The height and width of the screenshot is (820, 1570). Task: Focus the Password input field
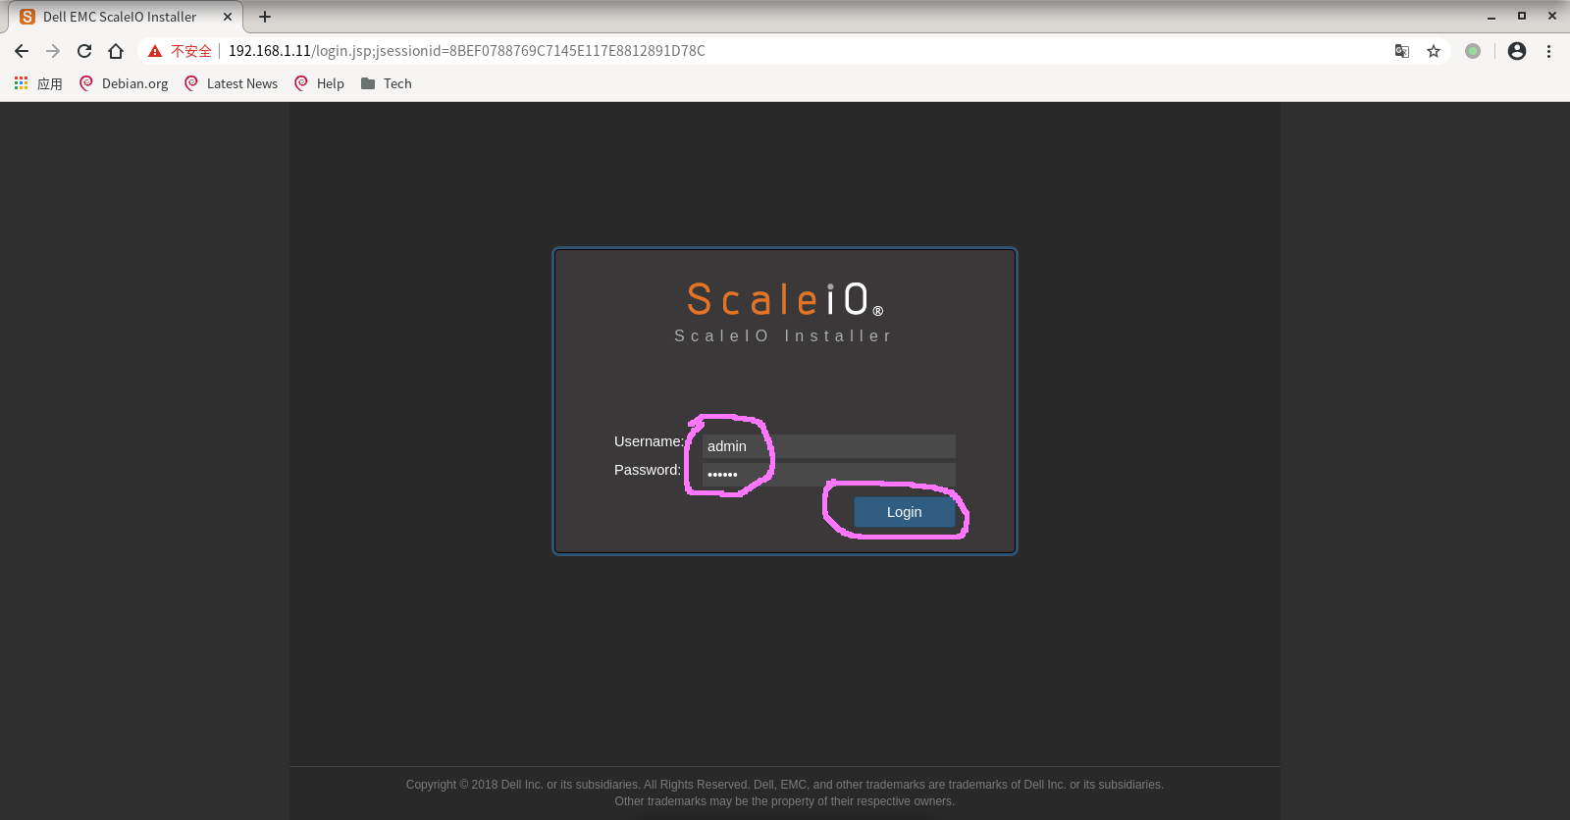coord(829,475)
